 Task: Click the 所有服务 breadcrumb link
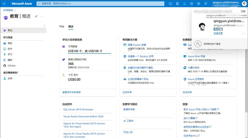tap(8, 10)
